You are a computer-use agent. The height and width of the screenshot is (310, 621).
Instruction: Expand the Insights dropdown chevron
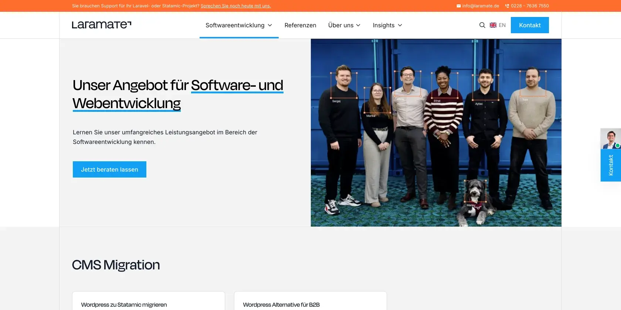pyautogui.click(x=400, y=25)
